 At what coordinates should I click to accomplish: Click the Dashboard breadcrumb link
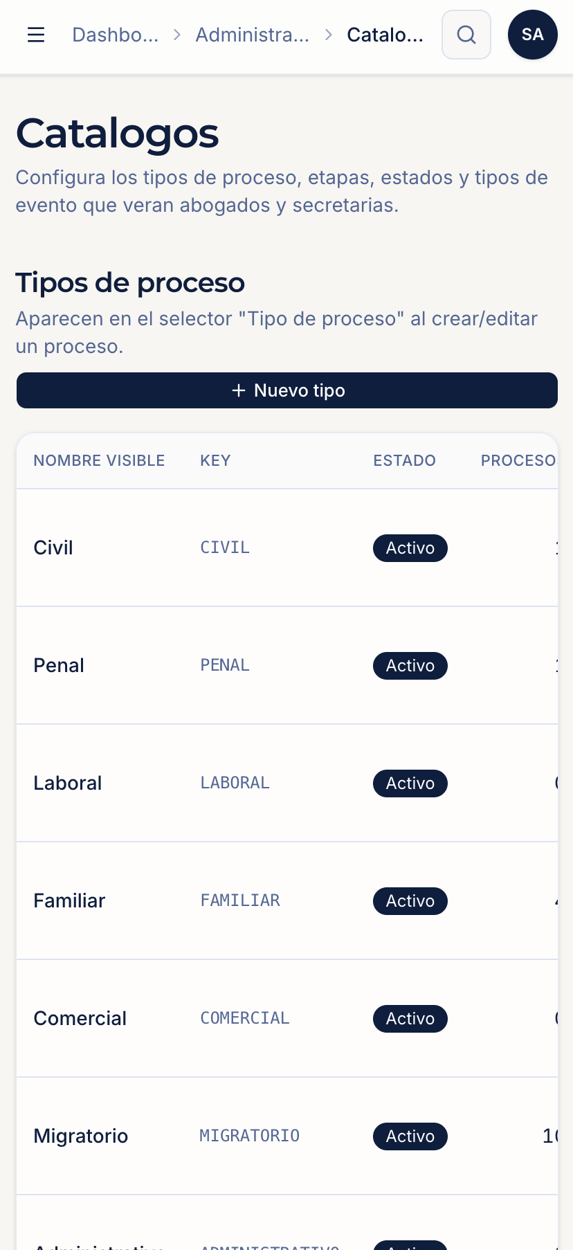click(116, 35)
